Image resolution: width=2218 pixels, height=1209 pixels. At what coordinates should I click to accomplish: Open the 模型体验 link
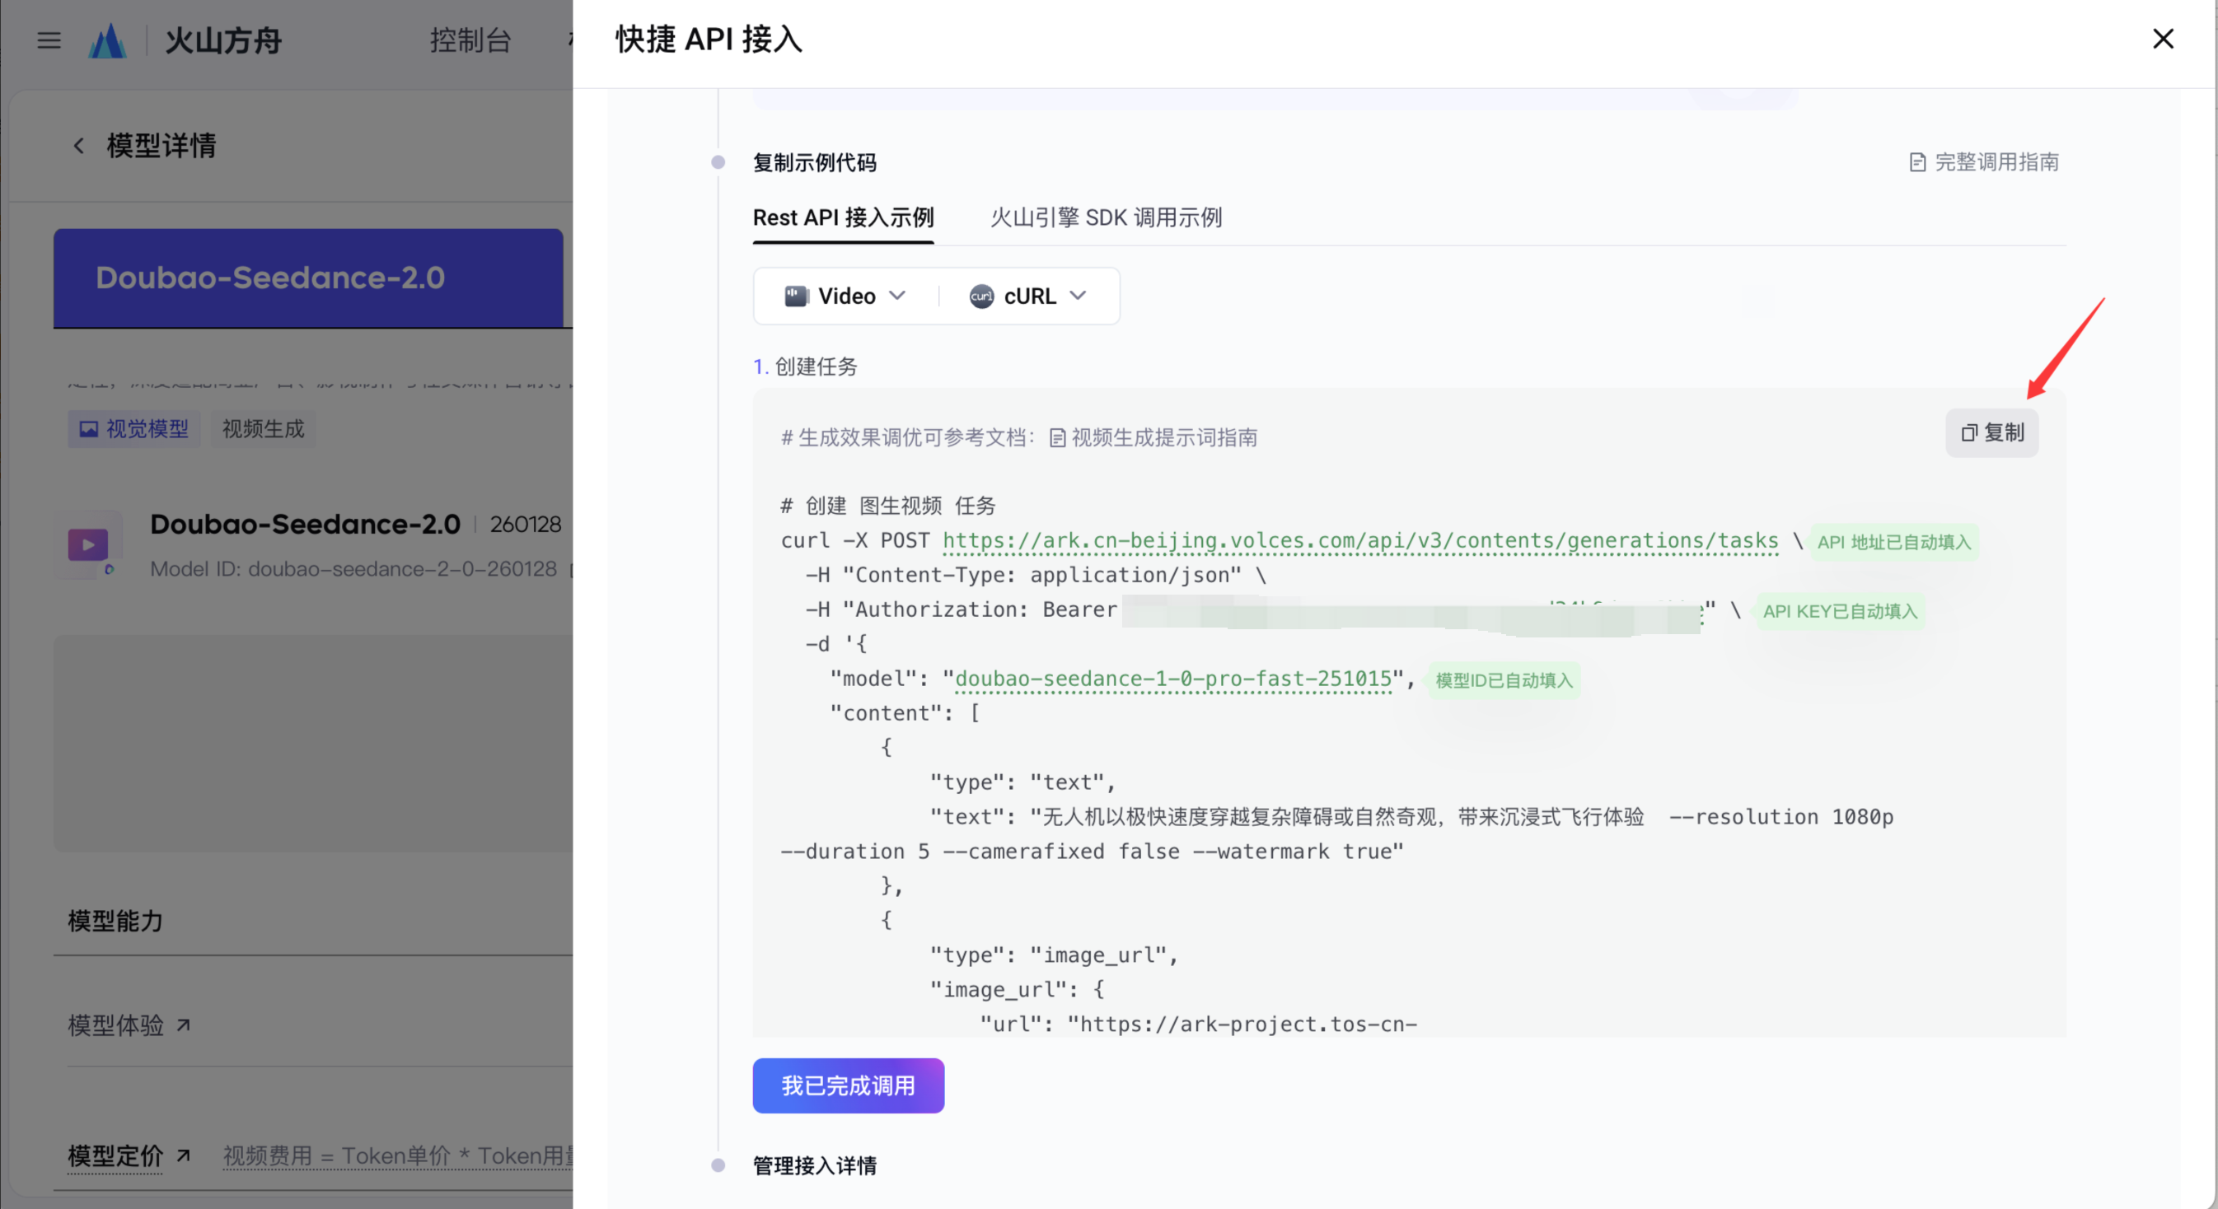coord(129,1025)
